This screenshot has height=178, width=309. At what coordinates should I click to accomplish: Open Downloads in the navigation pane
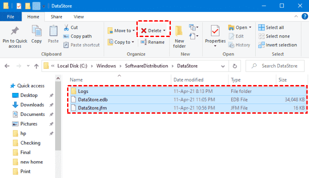(28, 104)
